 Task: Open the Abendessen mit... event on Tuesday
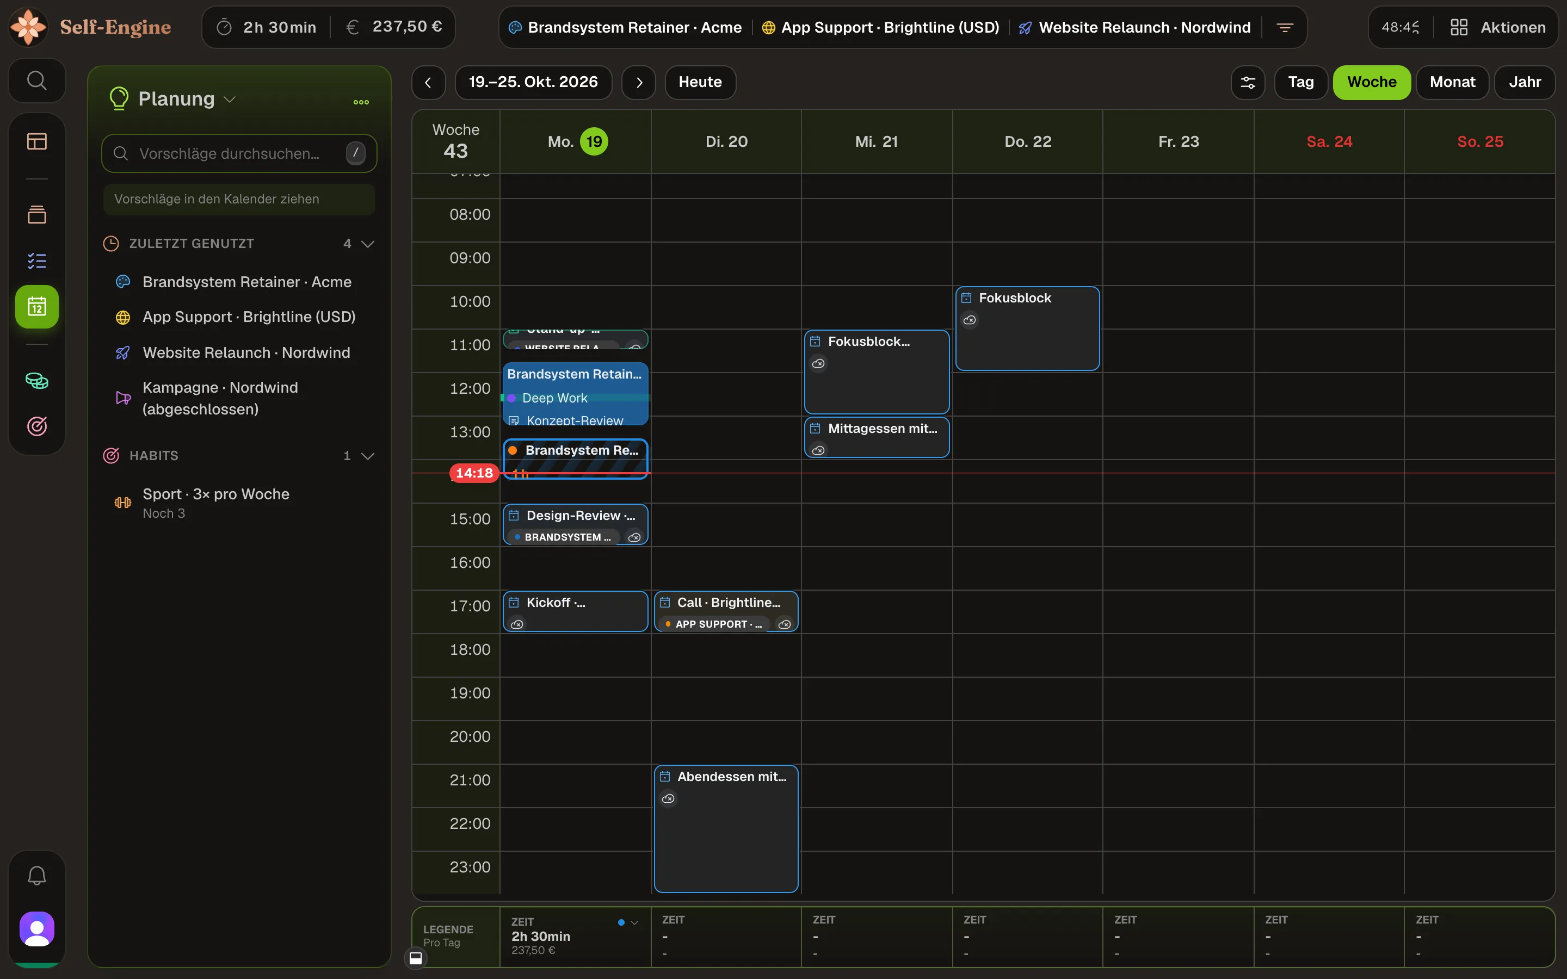(726, 829)
